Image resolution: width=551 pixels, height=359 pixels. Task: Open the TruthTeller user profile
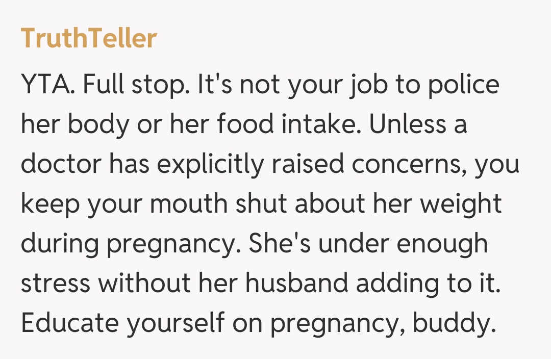coord(88,38)
